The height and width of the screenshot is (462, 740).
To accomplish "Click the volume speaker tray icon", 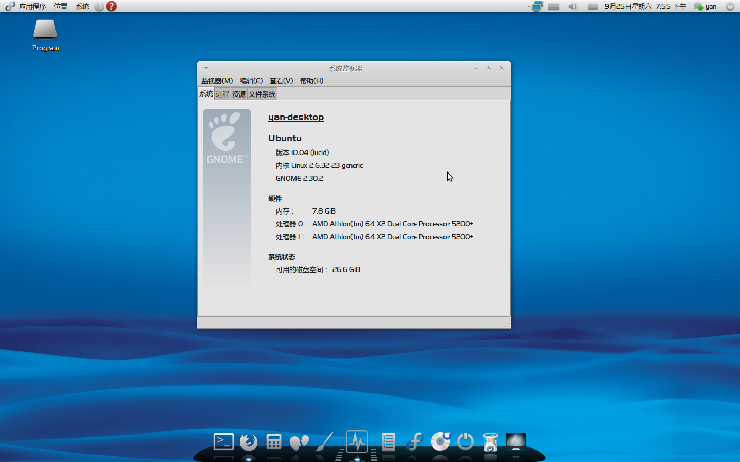I will point(572,7).
